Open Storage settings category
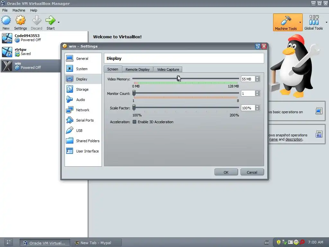This screenshot has height=247, width=329. tap(83, 89)
